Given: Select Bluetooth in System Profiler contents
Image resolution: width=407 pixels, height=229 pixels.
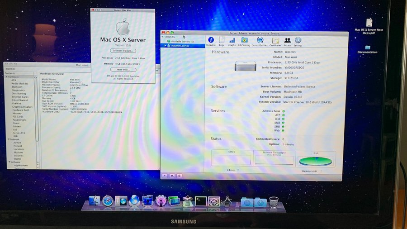Looking at the screenshot, I should (x=17, y=87).
